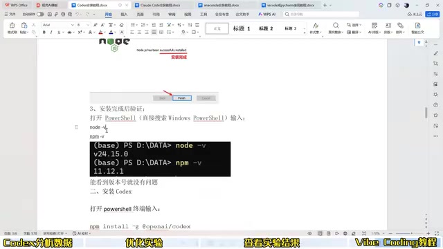Image resolution: width=443 pixels, height=249 pixels.
Task: Apply superscript formatting
Action: tap(80, 33)
